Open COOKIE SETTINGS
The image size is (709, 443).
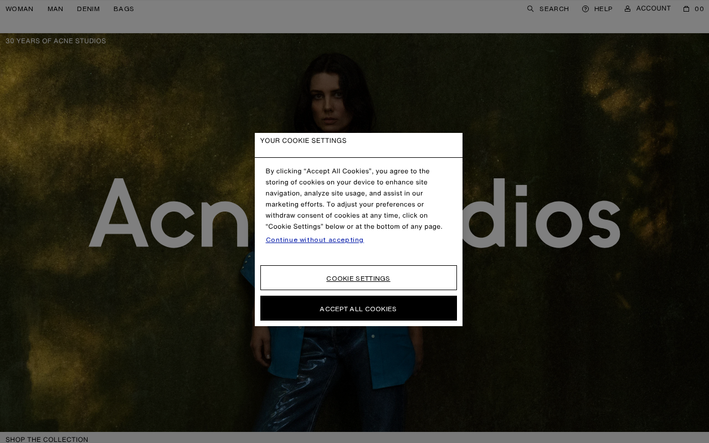[358, 278]
